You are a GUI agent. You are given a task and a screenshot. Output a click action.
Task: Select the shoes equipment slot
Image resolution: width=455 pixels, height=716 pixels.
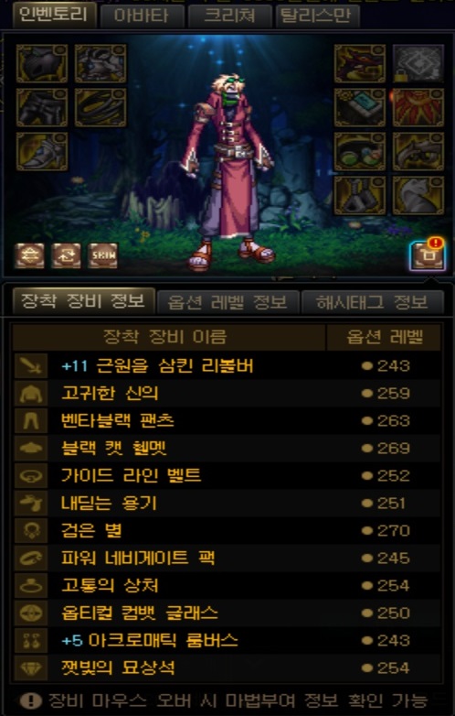[42, 152]
